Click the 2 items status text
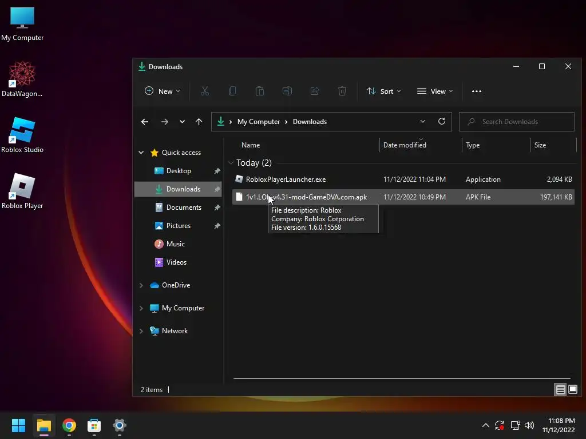 pos(151,390)
